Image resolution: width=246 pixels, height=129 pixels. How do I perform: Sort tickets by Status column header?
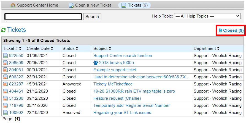(70, 48)
